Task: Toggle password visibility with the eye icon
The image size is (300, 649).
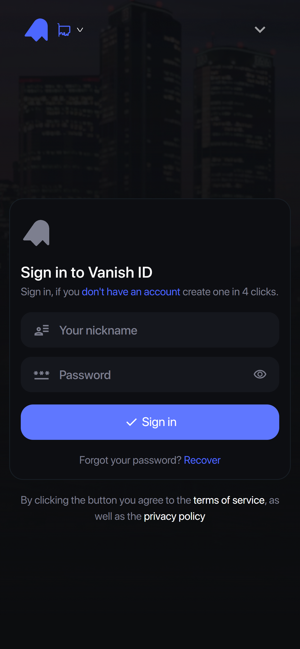Action: (x=260, y=374)
